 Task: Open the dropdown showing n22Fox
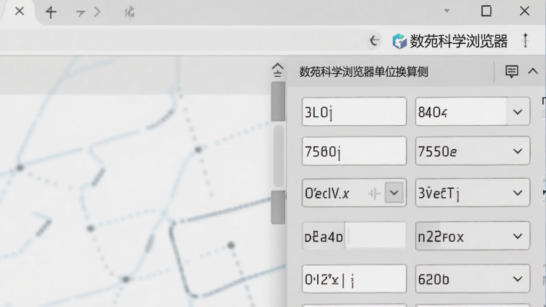472,236
